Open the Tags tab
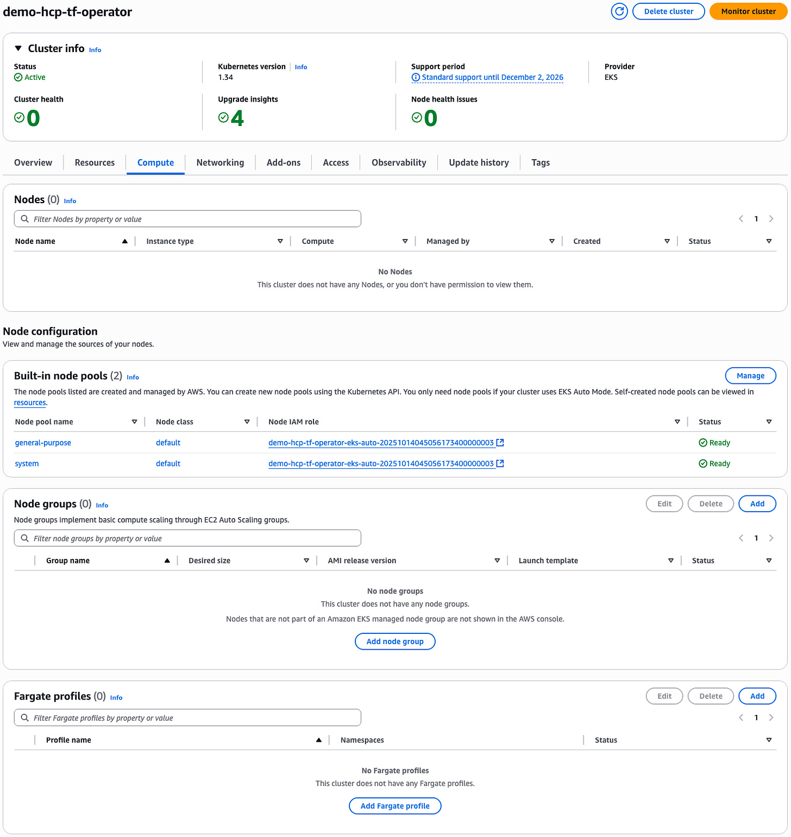 pos(541,162)
